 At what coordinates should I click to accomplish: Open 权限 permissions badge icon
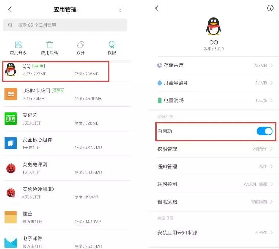click(x=112, y=45)
